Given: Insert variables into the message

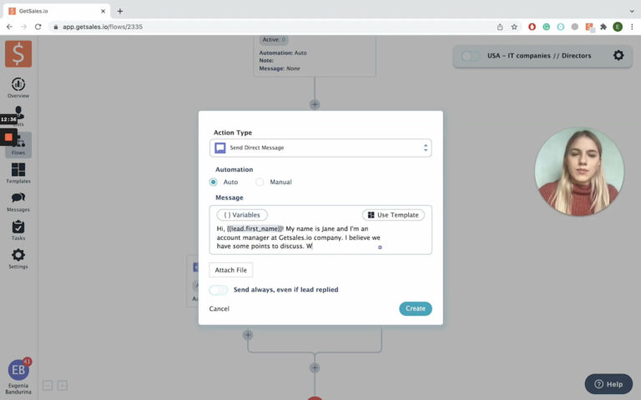Looking at the screenshot, I should pyautogui.click(x=242, y=215).
